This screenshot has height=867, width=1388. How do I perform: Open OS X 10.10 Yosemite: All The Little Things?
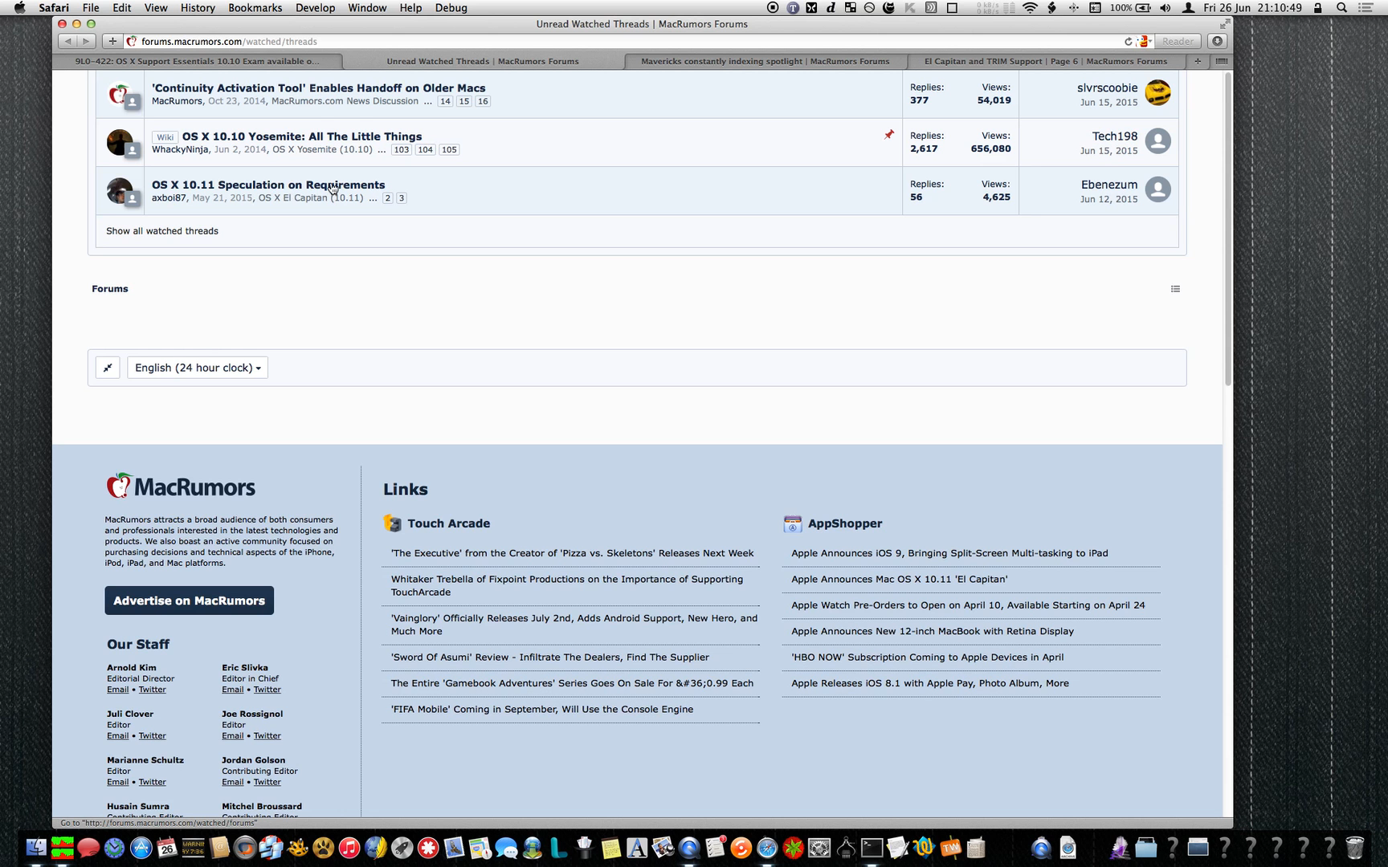pos(302,136)
